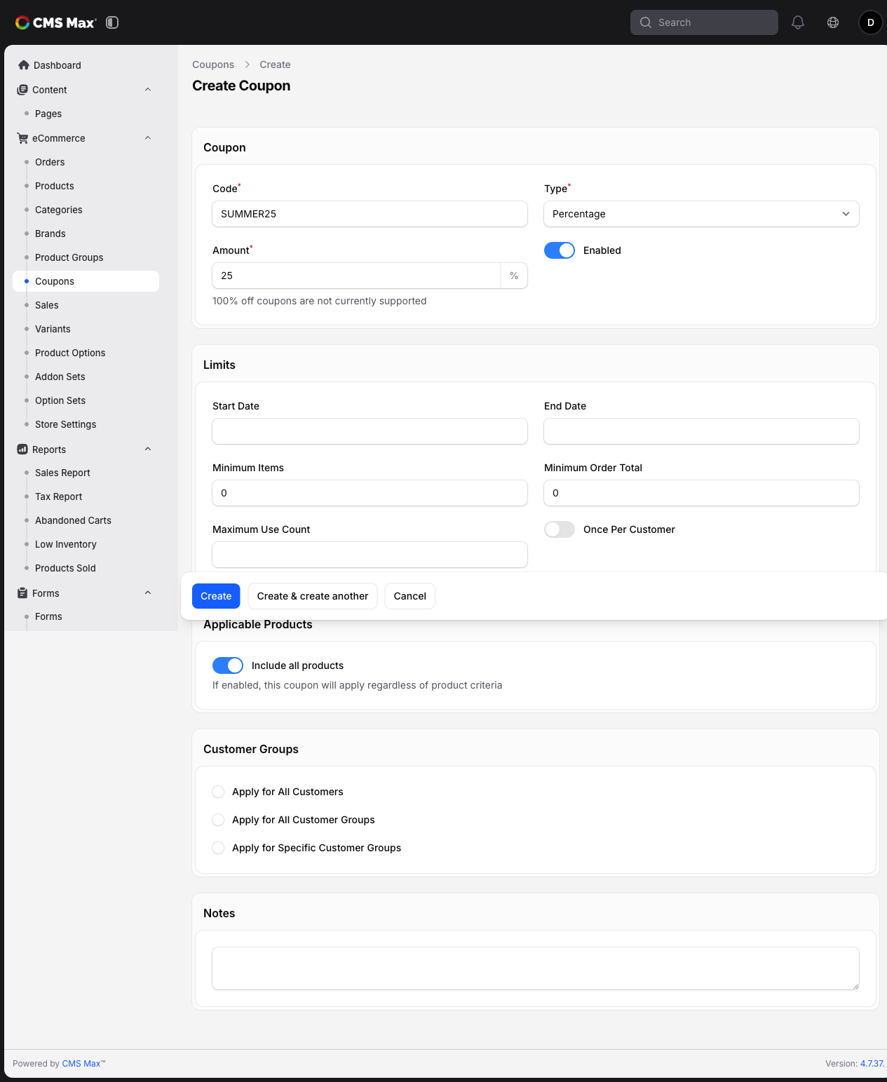Focus the Code field SUMMER25

coord(370,214)
